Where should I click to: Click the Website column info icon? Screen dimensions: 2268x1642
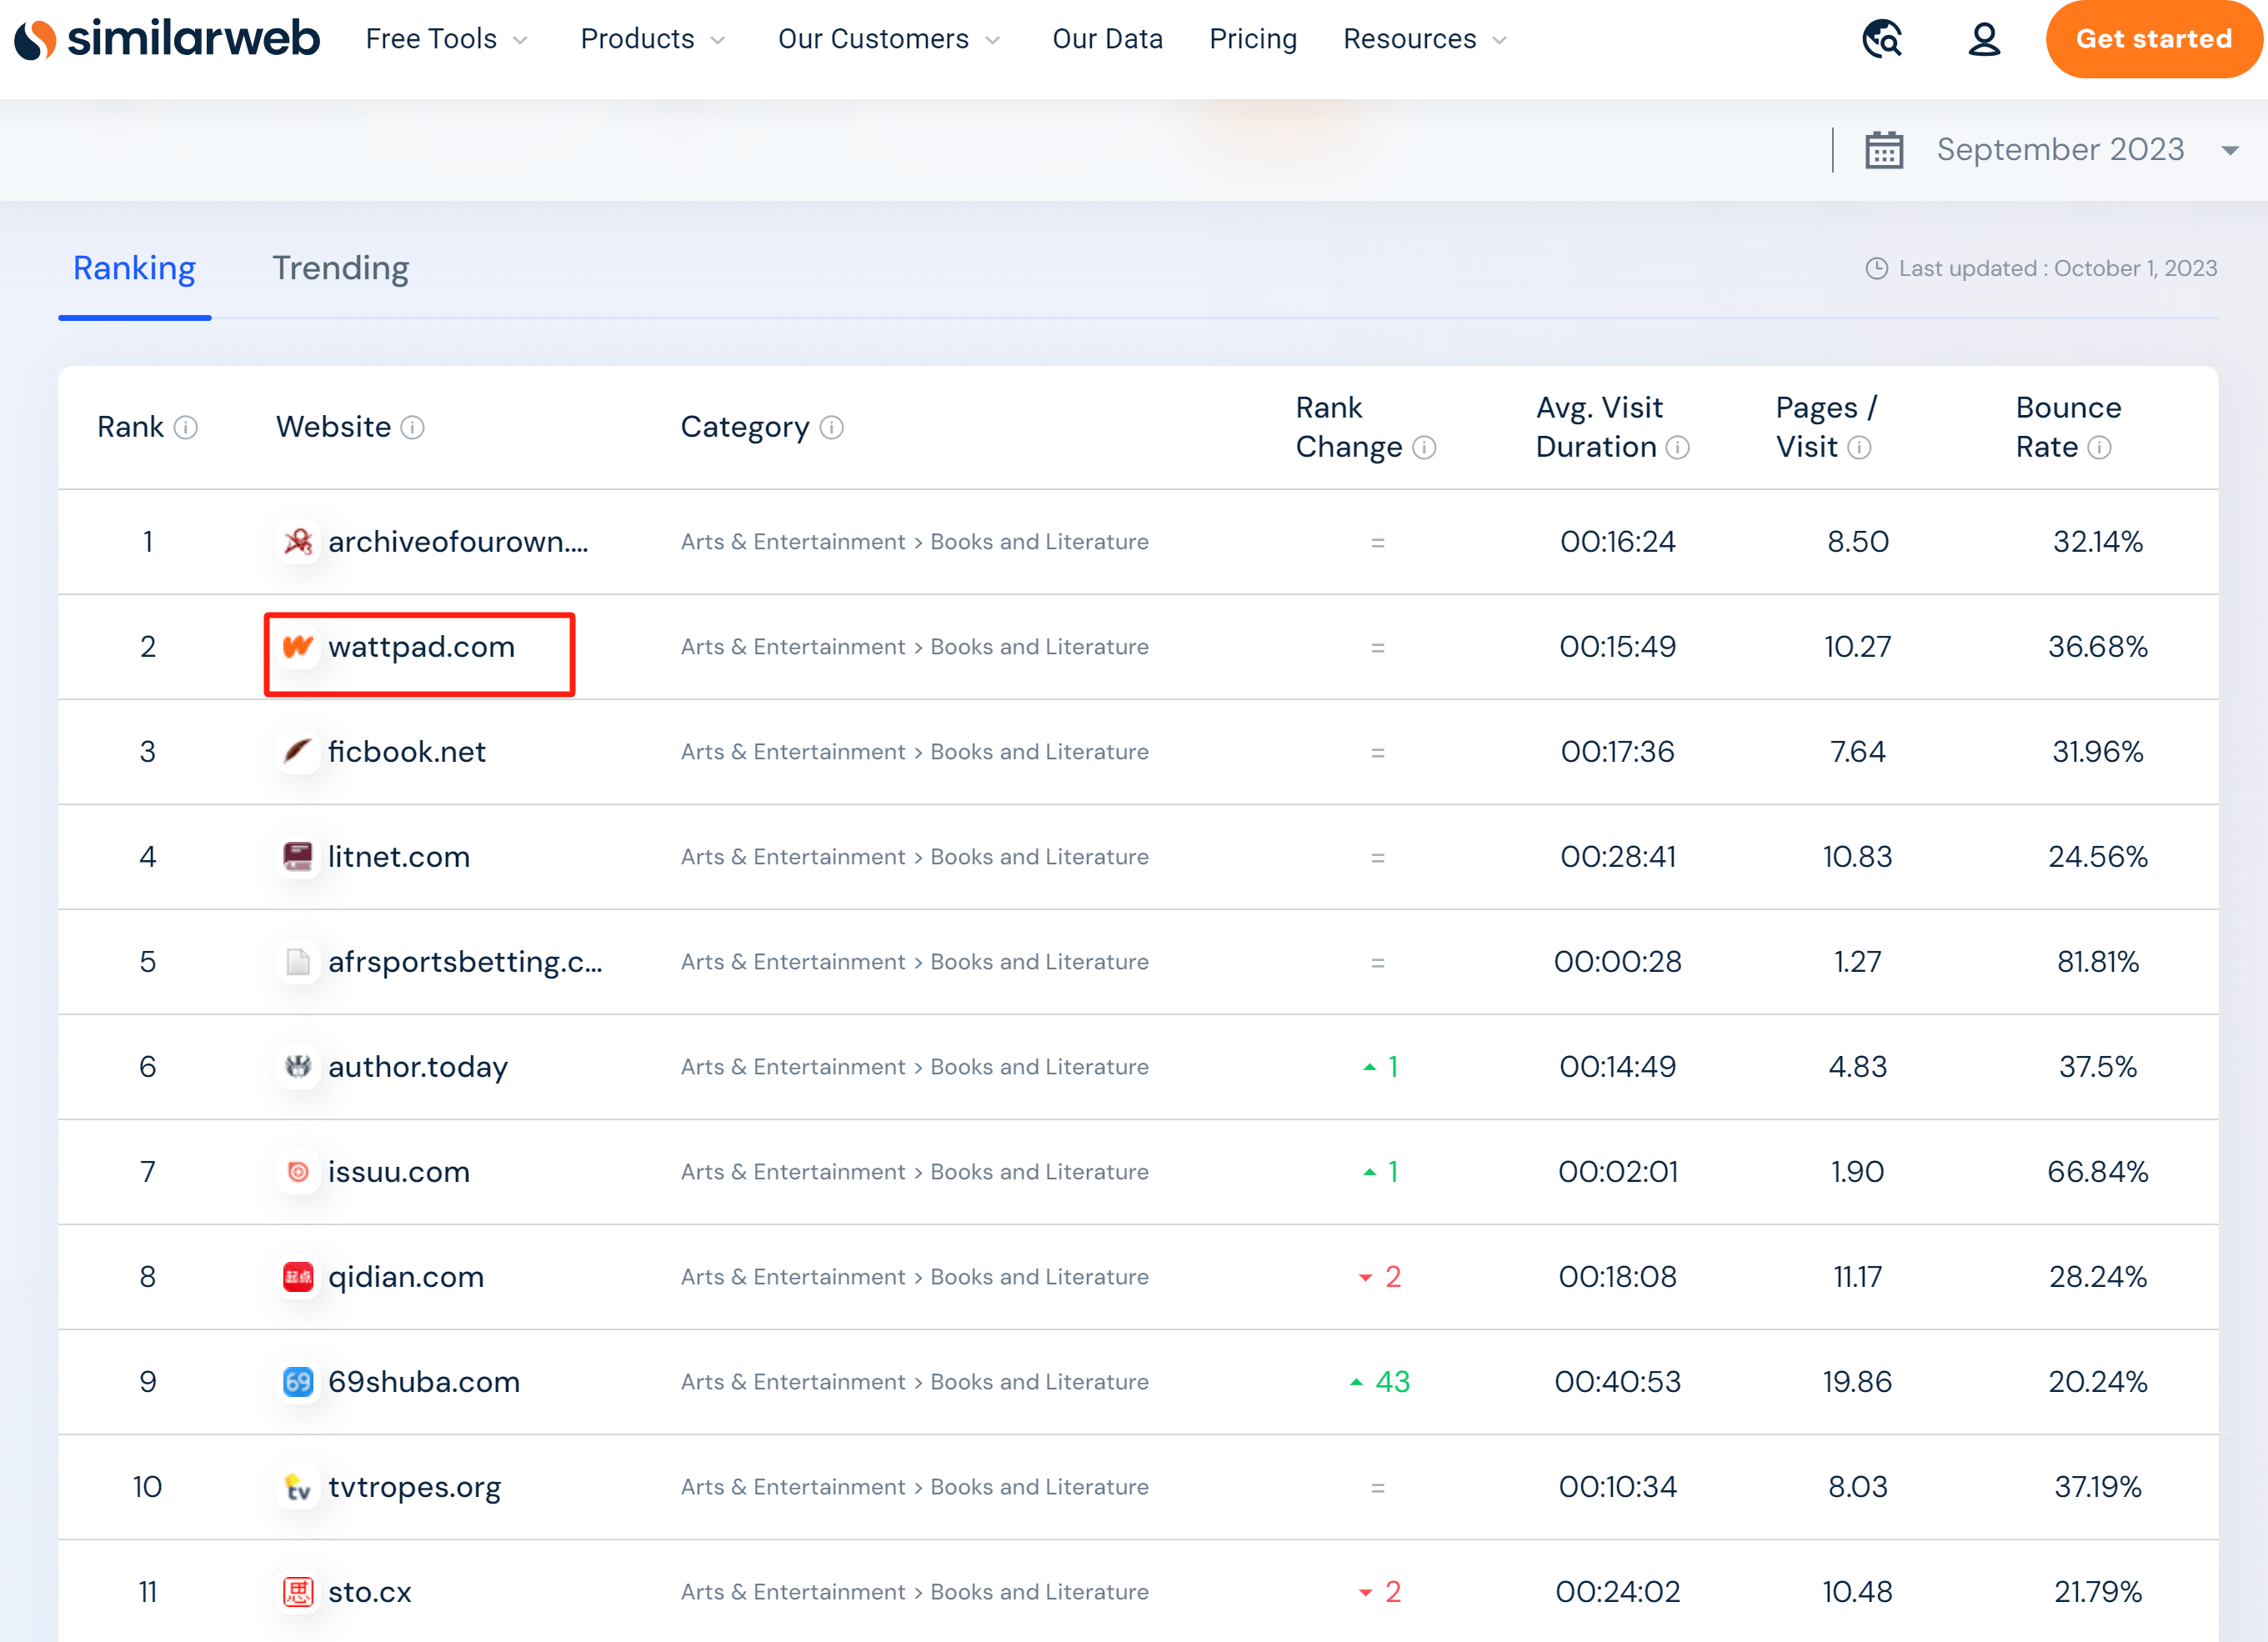(x=413, y=428)
